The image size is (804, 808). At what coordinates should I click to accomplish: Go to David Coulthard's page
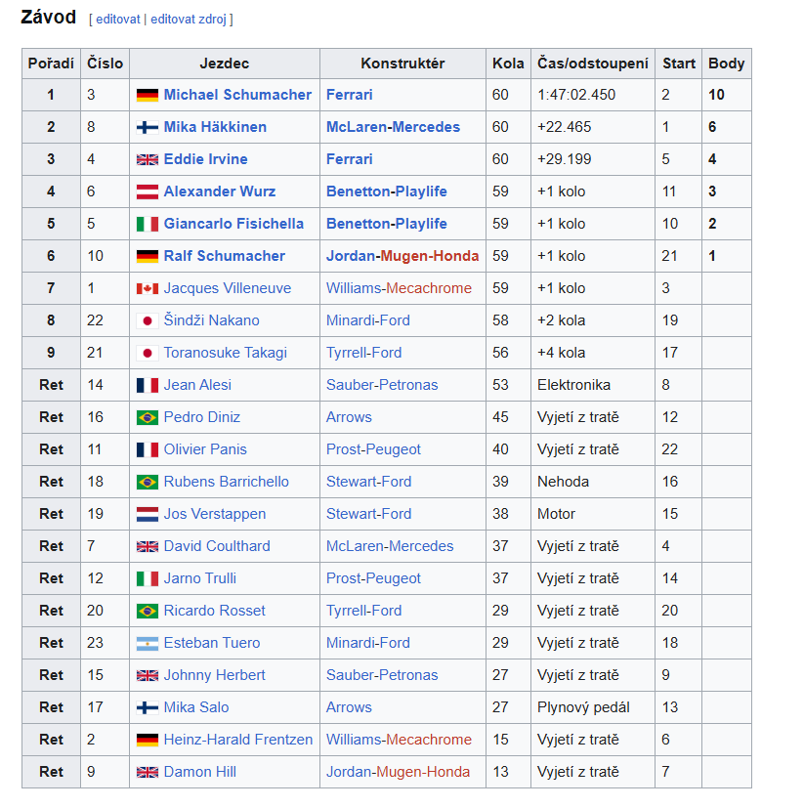pyautogui.click(x=217, y=546)
